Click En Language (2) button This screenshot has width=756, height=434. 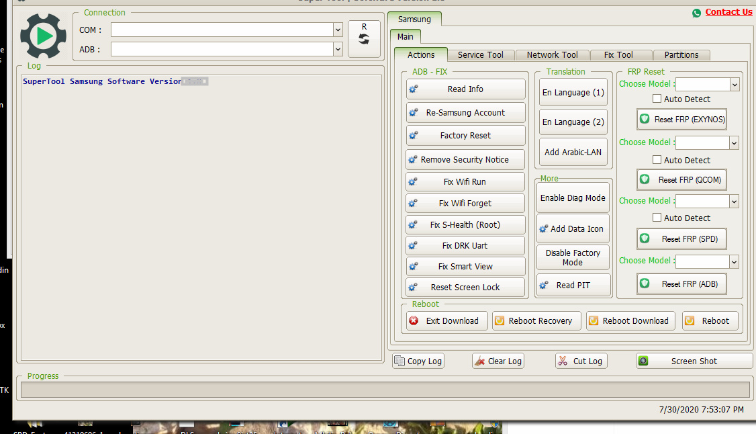pos(573,122)
